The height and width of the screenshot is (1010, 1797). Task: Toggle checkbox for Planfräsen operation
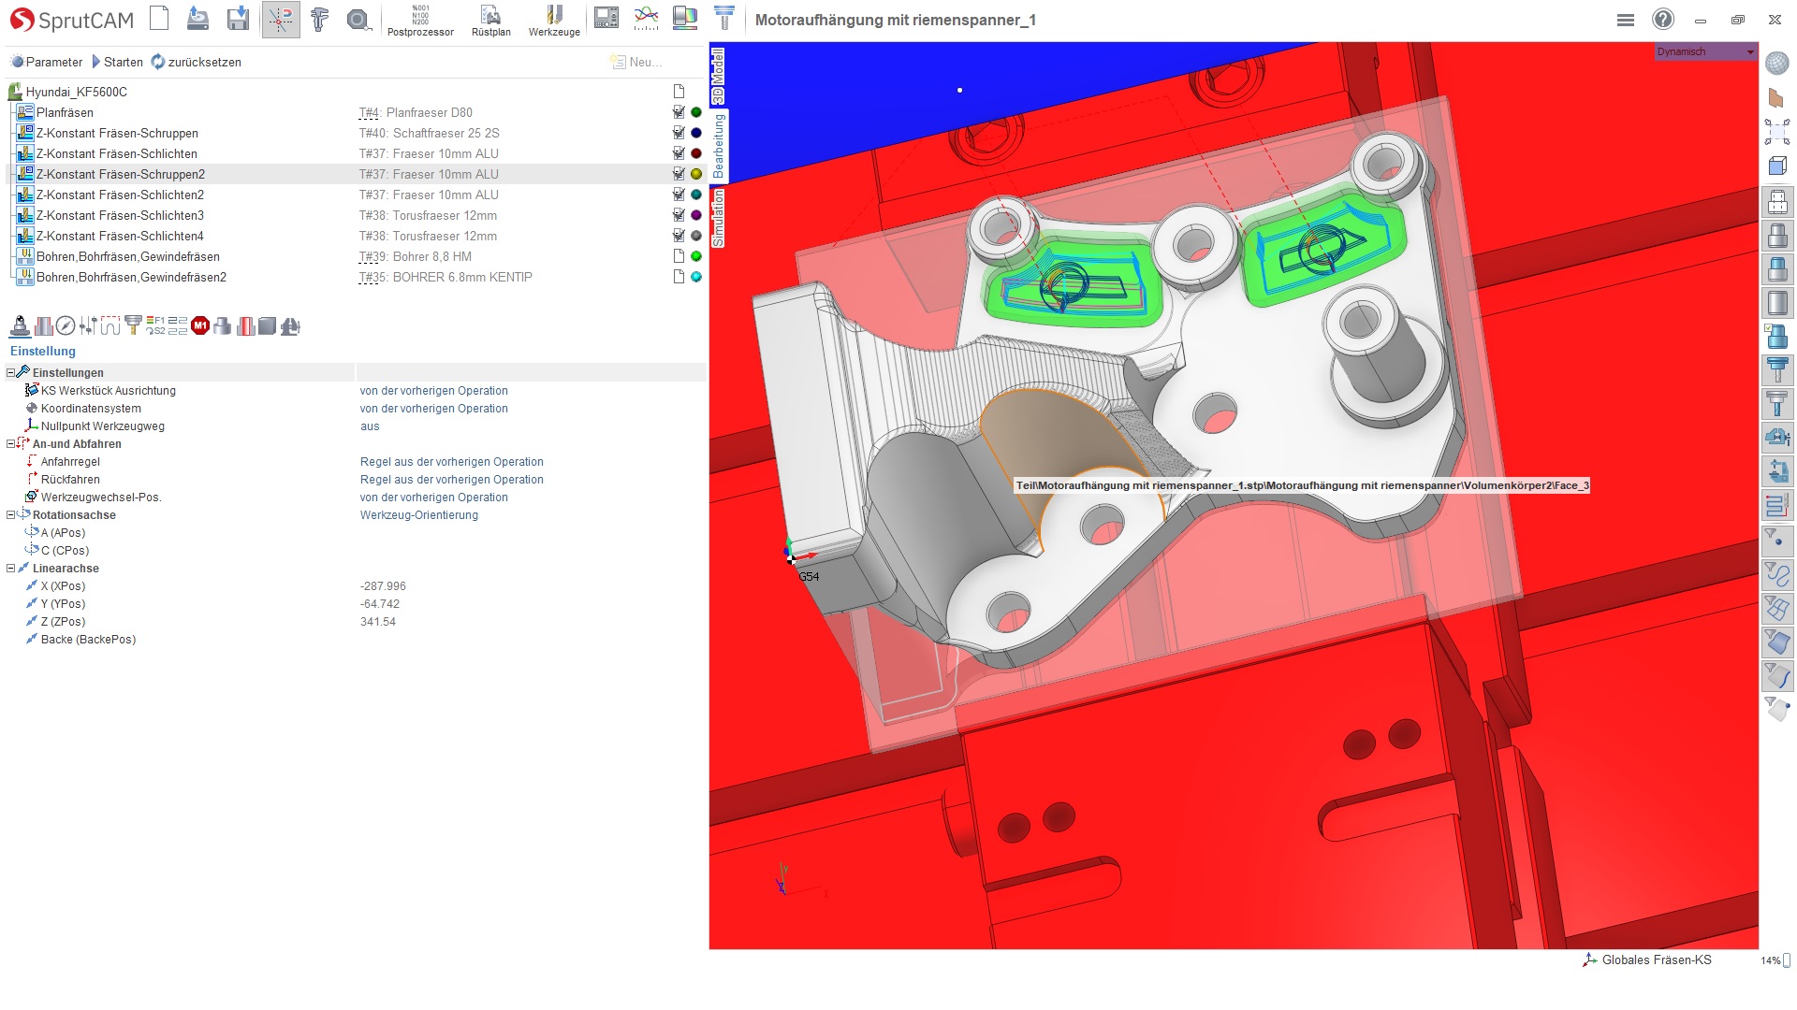[x=679, y=112]
